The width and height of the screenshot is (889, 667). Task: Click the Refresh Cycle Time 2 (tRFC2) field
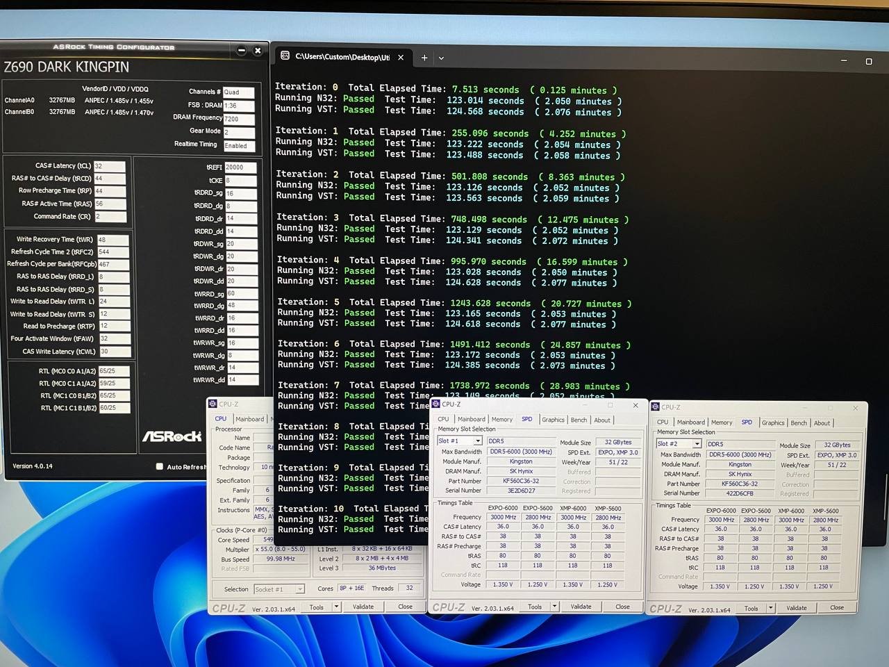113,252
